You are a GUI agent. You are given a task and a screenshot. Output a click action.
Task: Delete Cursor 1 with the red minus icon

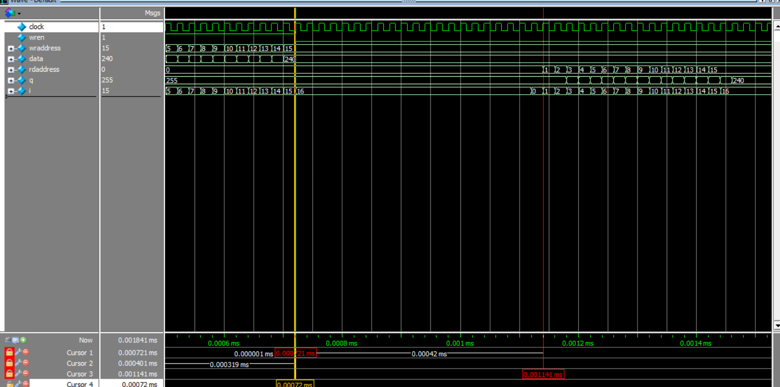(x=25, y=352)
